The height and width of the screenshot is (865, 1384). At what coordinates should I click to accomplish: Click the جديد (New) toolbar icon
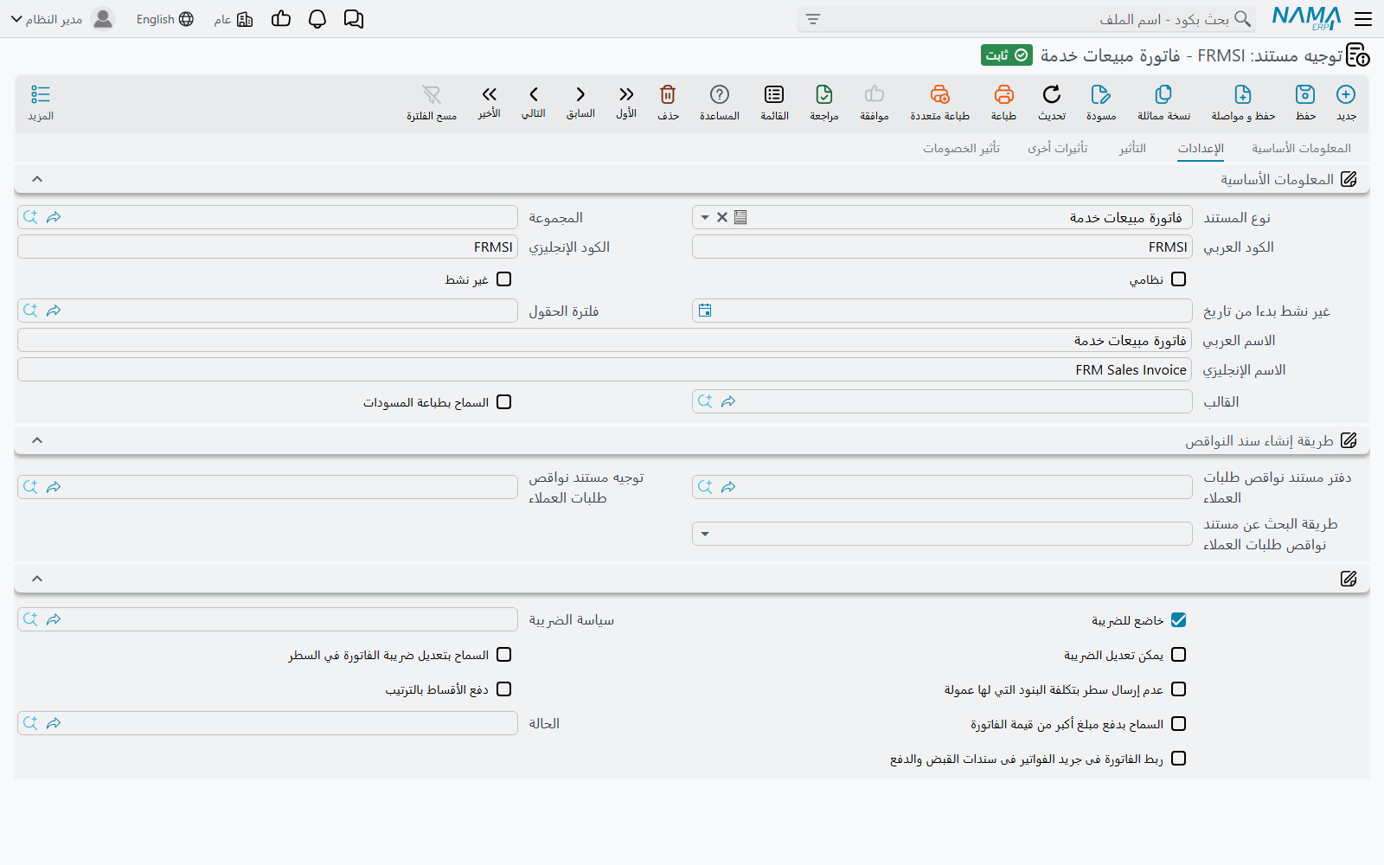pyautogui.click(x=1346, y=94)
